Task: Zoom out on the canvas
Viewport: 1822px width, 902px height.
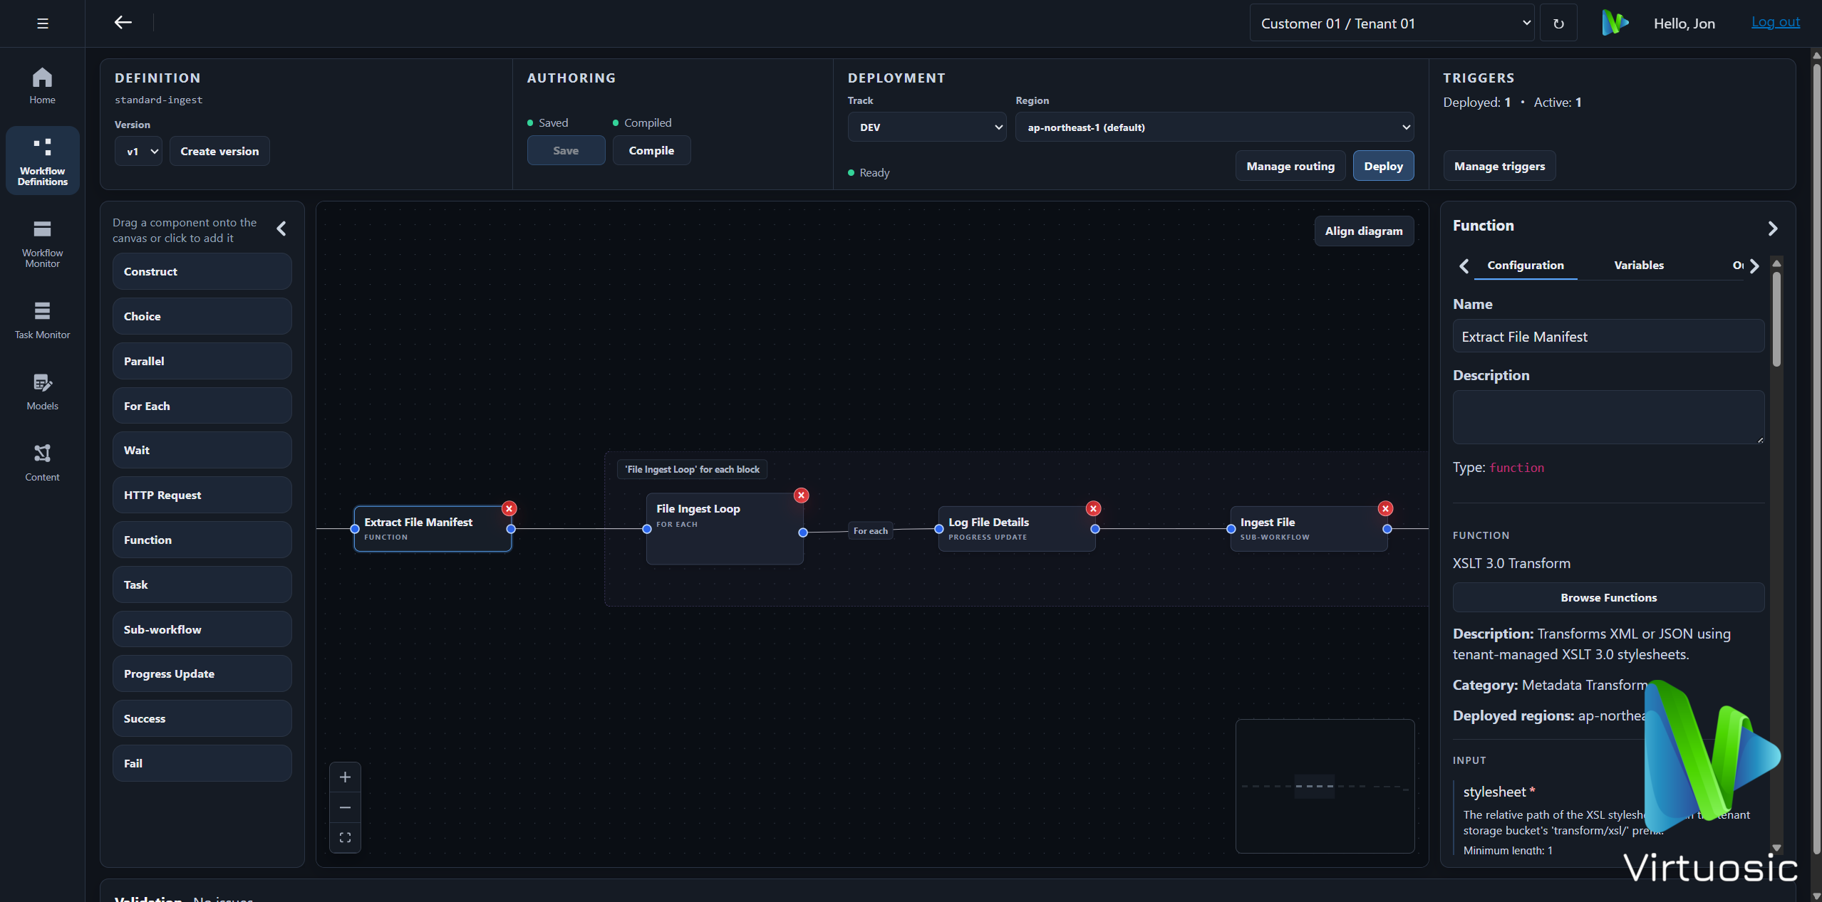Action: coord(345,807)
